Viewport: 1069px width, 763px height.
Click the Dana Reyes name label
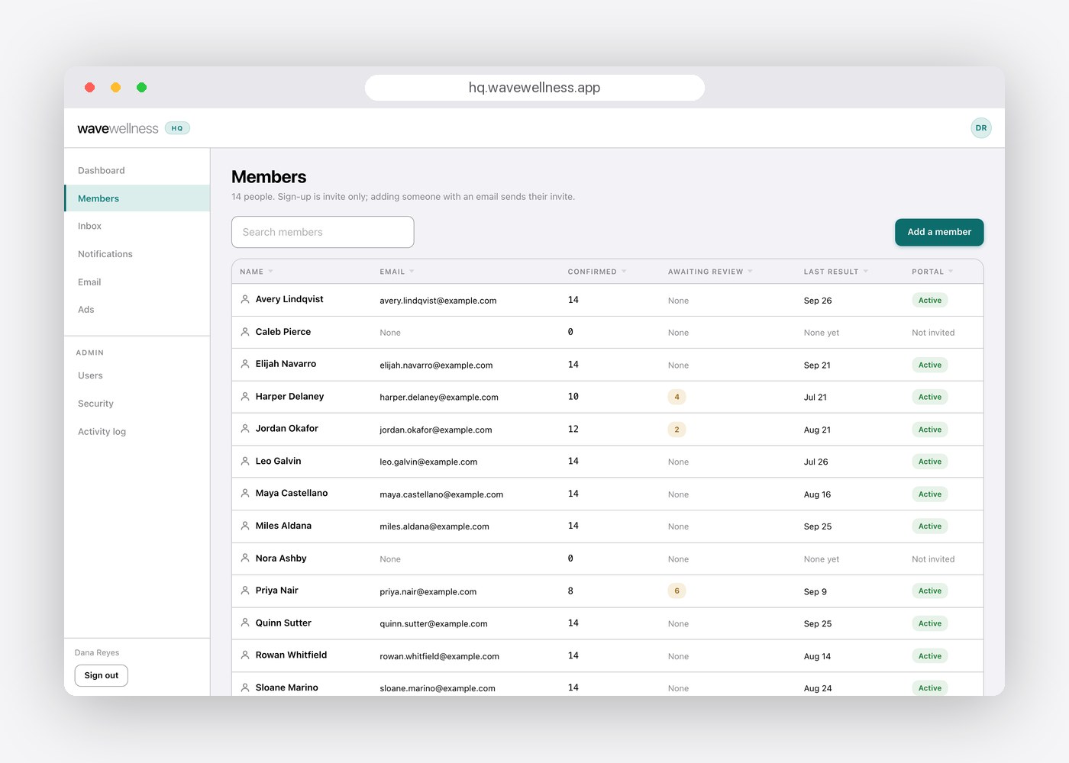coord(97,652)
